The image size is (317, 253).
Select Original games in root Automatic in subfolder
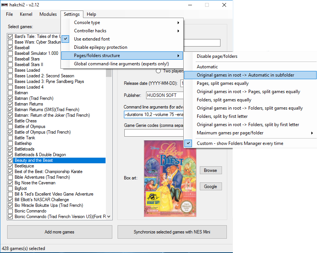250,75
